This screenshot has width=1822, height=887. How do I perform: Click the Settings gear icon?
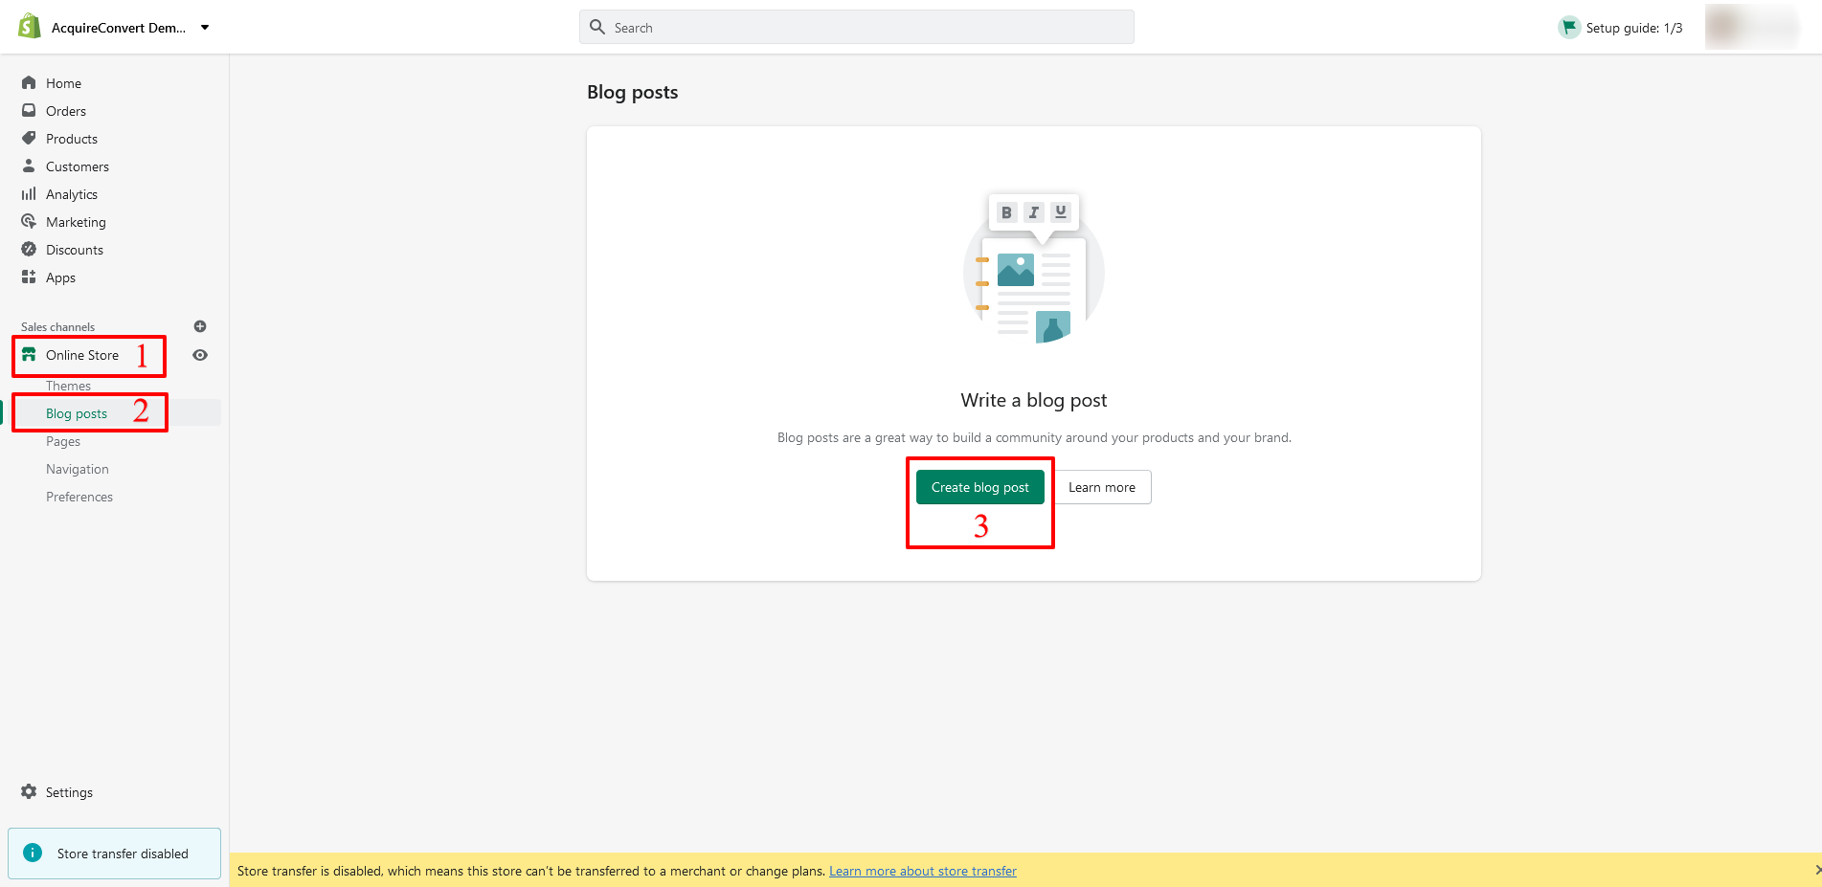pos(29,792)
